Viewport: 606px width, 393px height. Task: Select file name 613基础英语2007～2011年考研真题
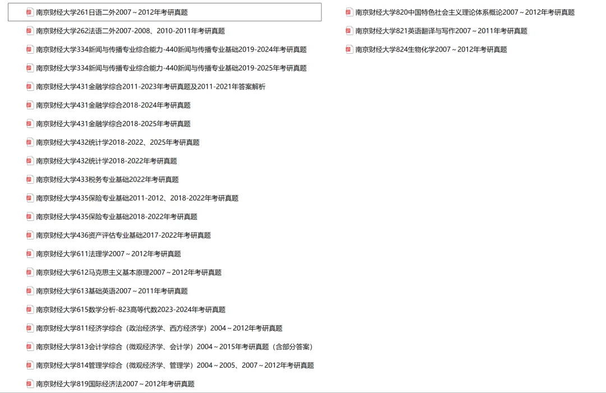112,291
